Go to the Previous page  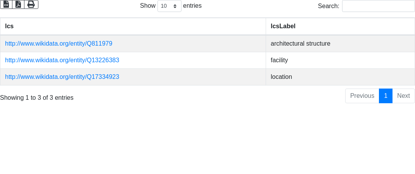click(362, 96)
